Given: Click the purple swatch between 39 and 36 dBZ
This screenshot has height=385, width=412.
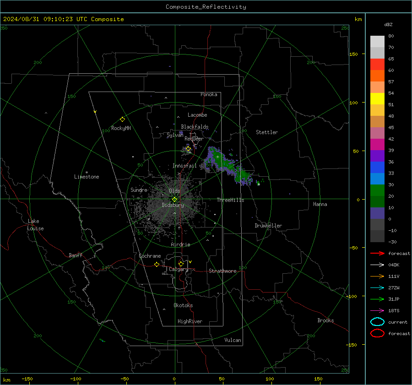Looking at the screenshot, I should click(x=377, y=156).
